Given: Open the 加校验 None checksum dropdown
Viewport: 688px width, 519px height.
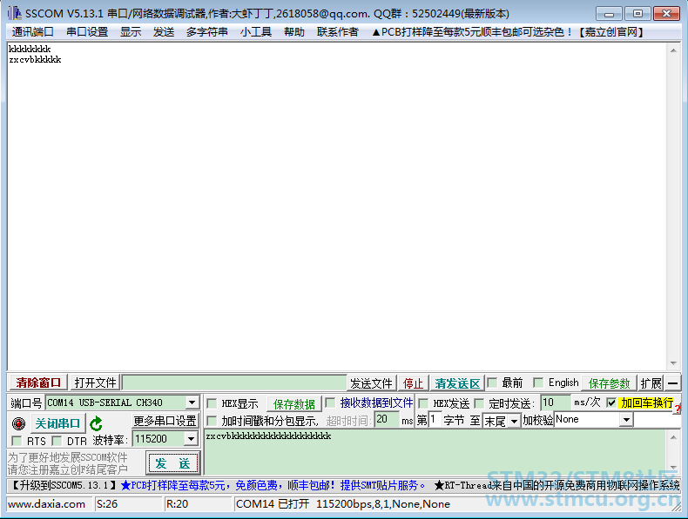Looking at the screenshot, I should pyautogui.click(x=626, y=420).
